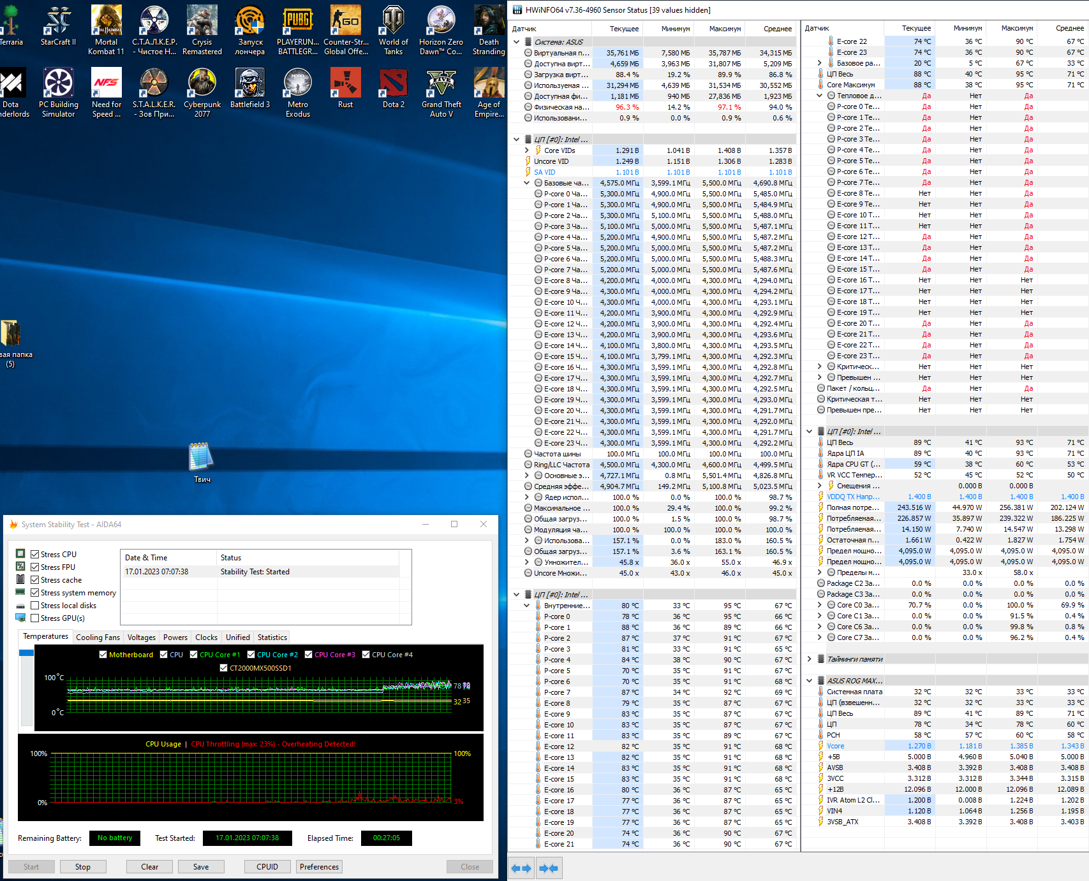This screenshot has width=1089, height=881.
Task: Open AIDA64 Preferences
Action: pos(320,867)
